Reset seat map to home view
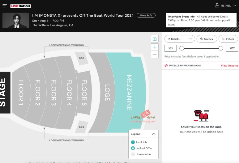The width and height of the screenshot is (239, 163). pos(155,39)
